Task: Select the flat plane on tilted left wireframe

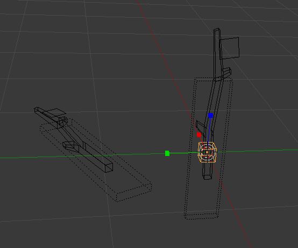Action: pyautogui.click(x=55, y=112)
